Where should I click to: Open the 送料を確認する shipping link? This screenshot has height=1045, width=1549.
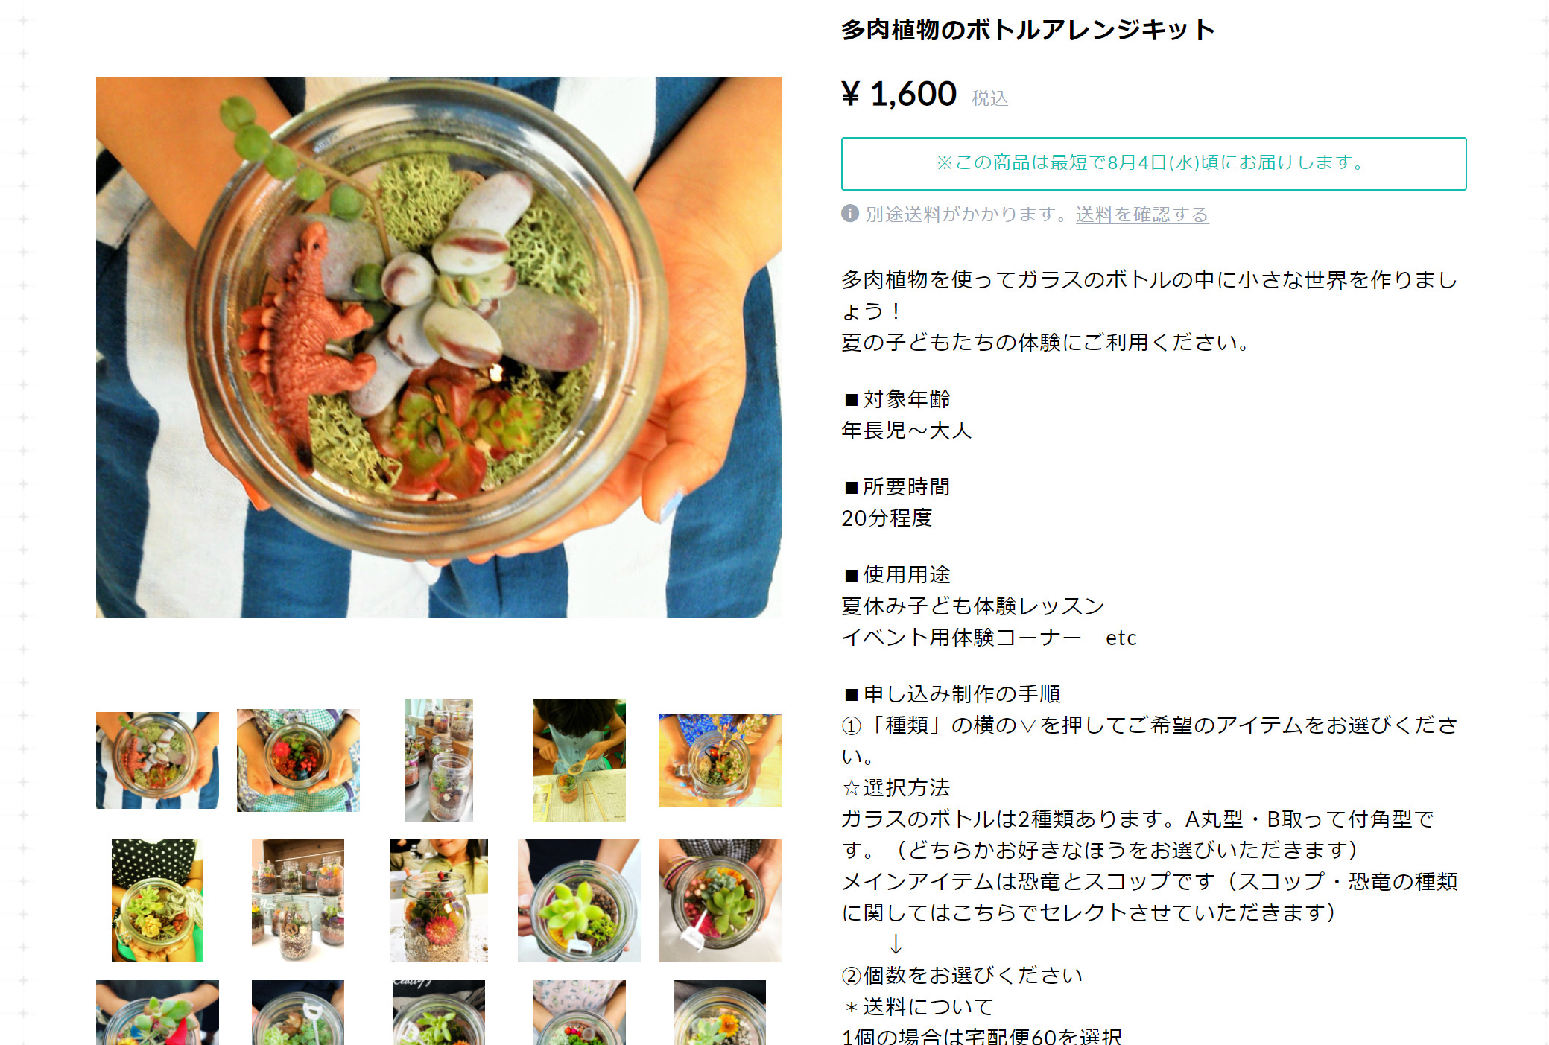pyautogui.click(x=1142, y=215)
